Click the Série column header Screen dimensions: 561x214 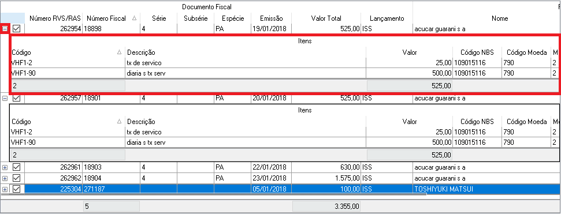pos(158,18)
